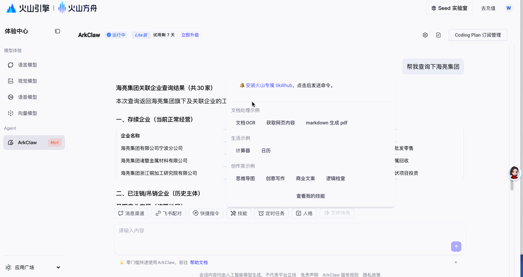The image size is (523, 277).
Task: Choose the 逻辑检查 skill example
Action: pyautogui.click(x=336, y=178)
